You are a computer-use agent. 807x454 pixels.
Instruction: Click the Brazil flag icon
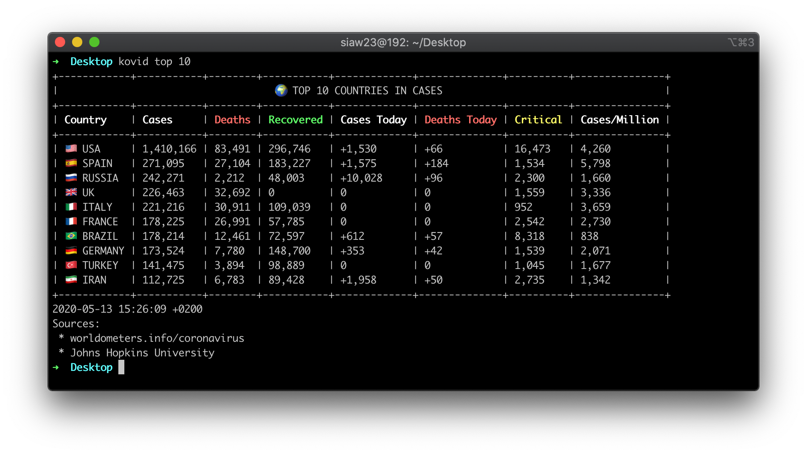point(71,236)
